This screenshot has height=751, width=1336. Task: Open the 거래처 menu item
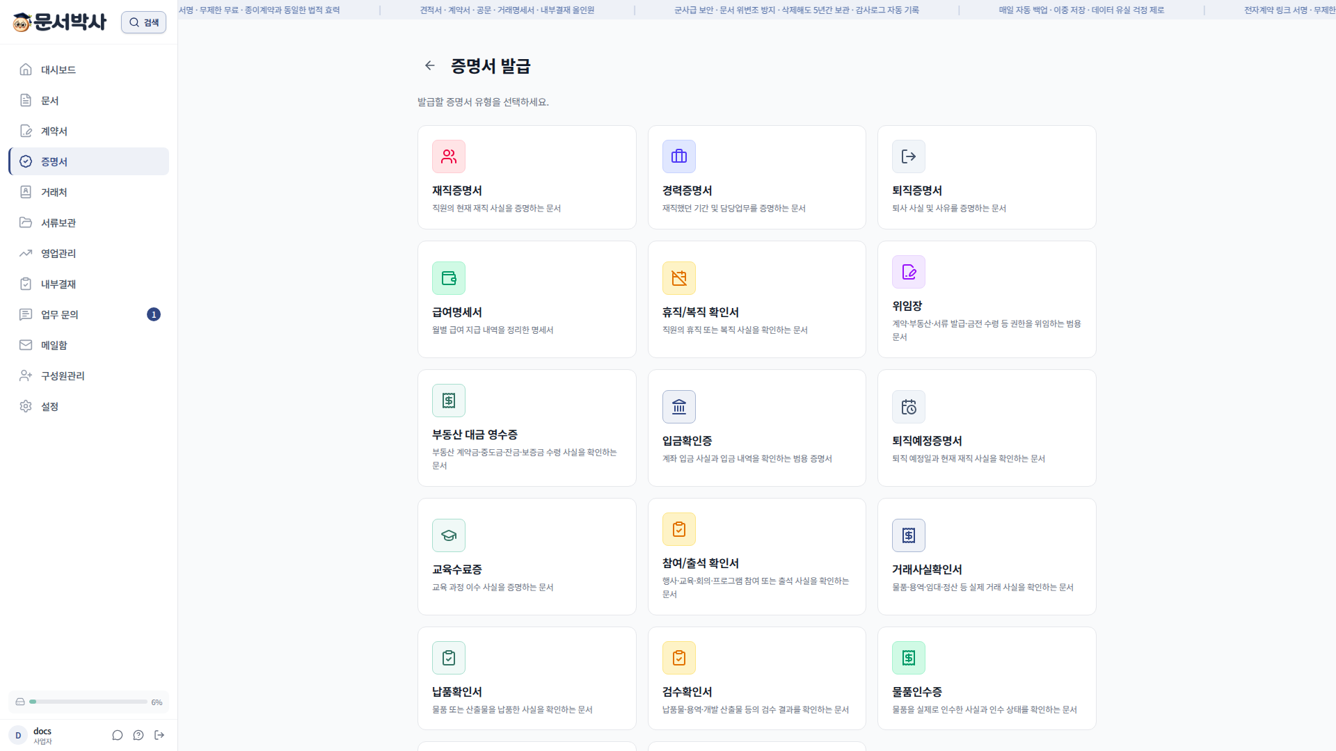click(89, 192)
